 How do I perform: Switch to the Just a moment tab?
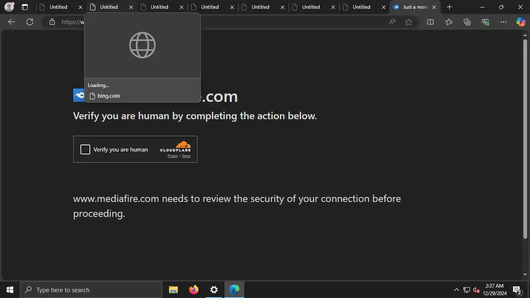tap(415, 7)
